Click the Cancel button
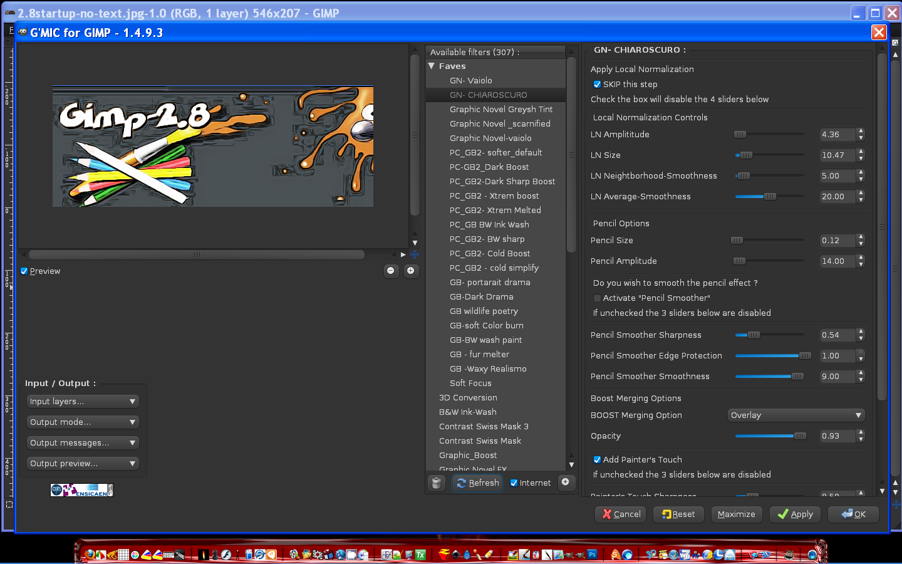Screen dimensions: 902x564 tap(621, 514)
